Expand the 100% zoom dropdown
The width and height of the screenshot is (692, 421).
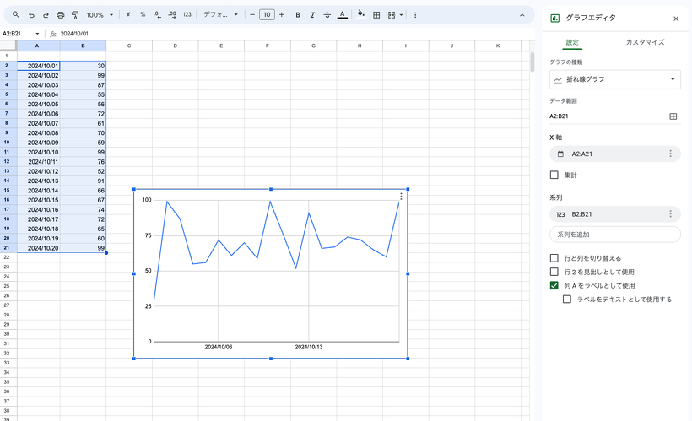pyautogui.click(x=100, y=15)
